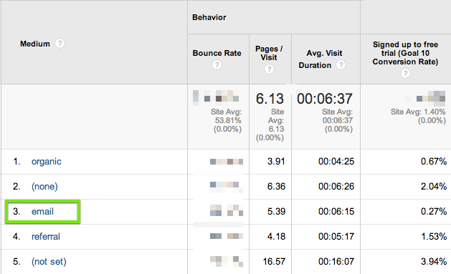Open the email medium link
The image size is (451, 274).
42,212
